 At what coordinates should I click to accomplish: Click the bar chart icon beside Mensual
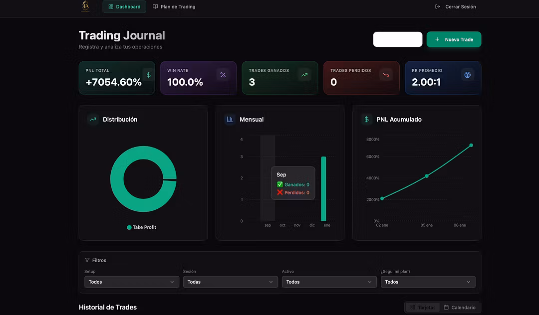[x=230, y=119]
